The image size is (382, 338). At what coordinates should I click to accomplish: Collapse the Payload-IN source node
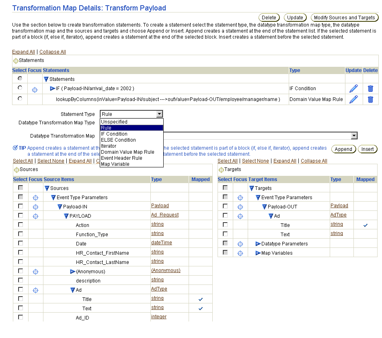60,207
